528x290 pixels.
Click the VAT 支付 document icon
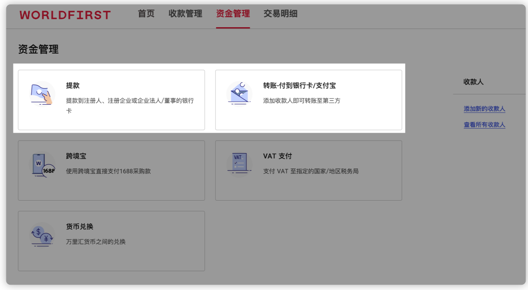pos(239,164)
